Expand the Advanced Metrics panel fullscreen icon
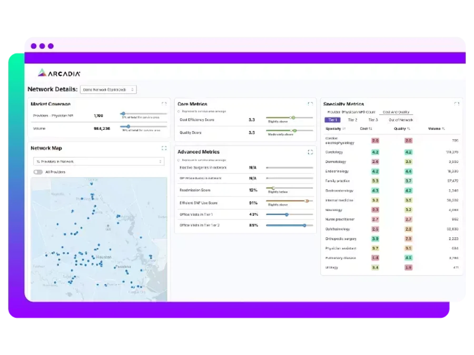 310,152
